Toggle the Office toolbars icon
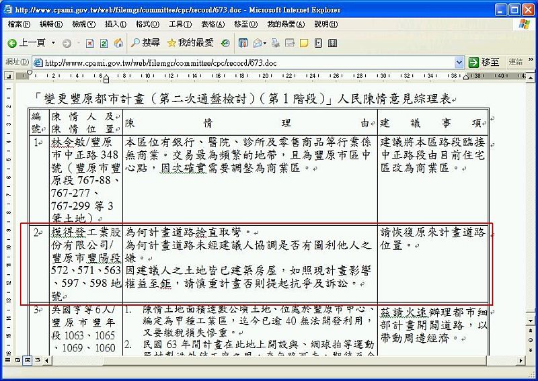This screenshot has width=538, height=381. tap(243, 43)
